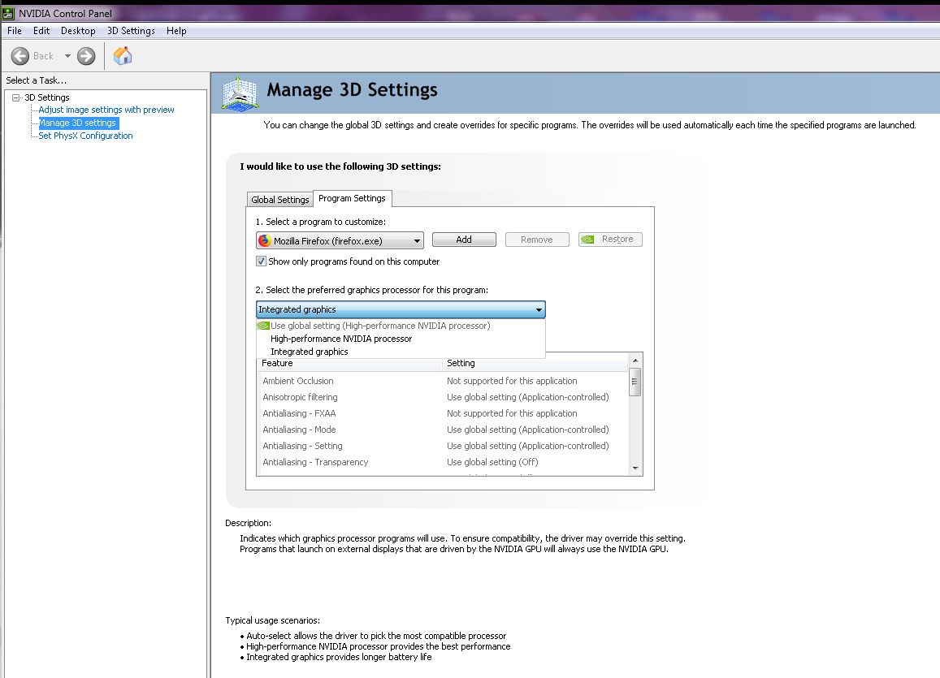Click the Remove button
The width and height of the screenshot is (940, 678).
click(537, 240)
